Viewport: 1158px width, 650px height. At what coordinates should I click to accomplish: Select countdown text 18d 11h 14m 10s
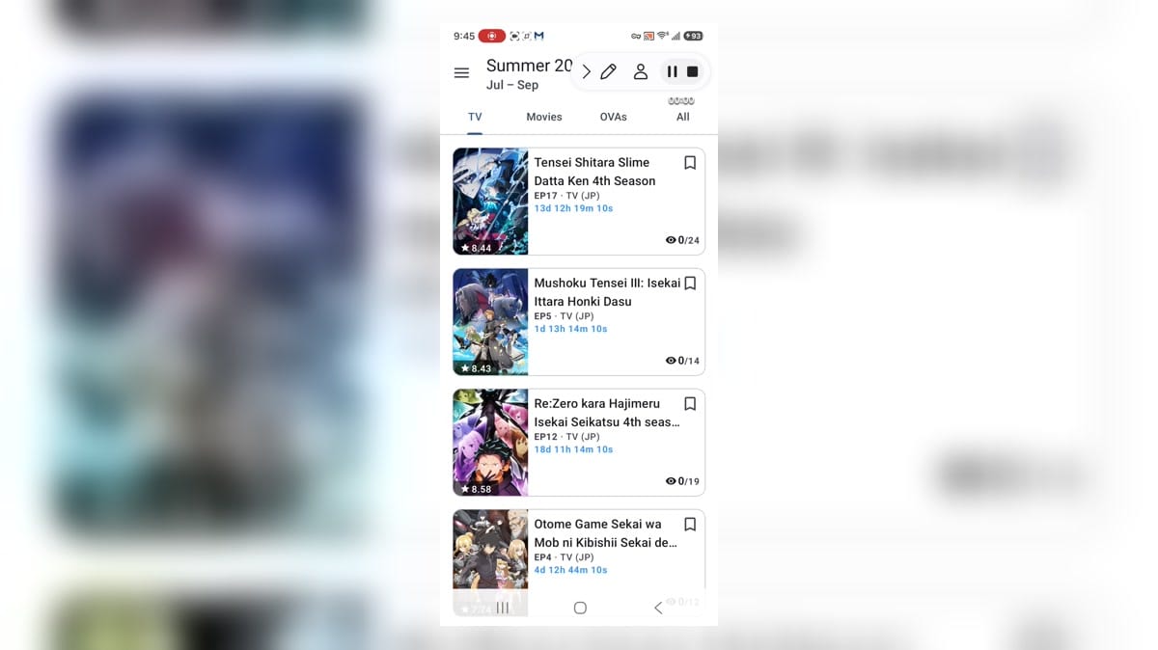click(573, 449)
